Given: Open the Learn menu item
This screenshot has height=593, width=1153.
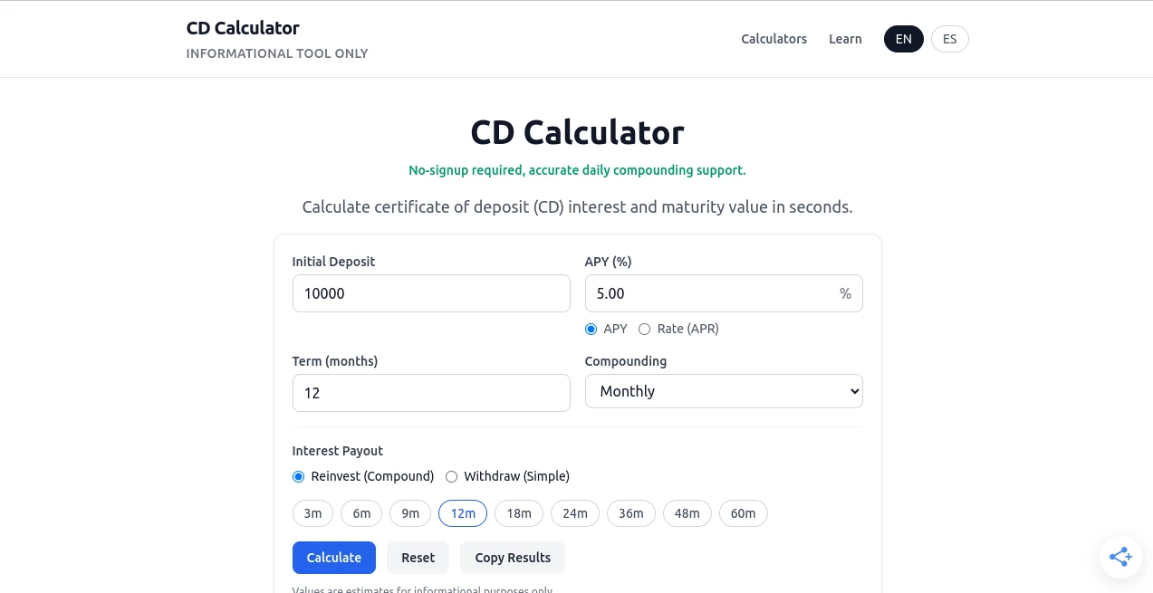Looking at the screenshot, I should click(x=845, y=39).
